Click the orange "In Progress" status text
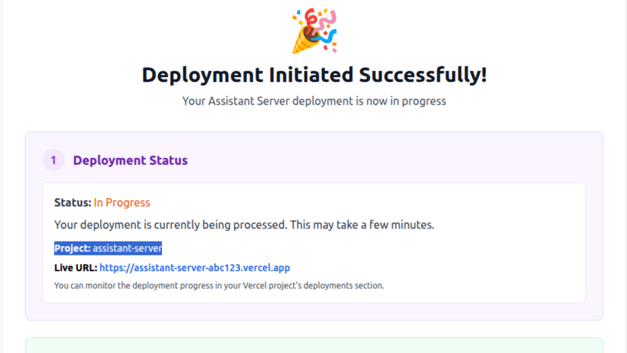The height and width of the screenshot is (353, 627). (x=122, y=203)
